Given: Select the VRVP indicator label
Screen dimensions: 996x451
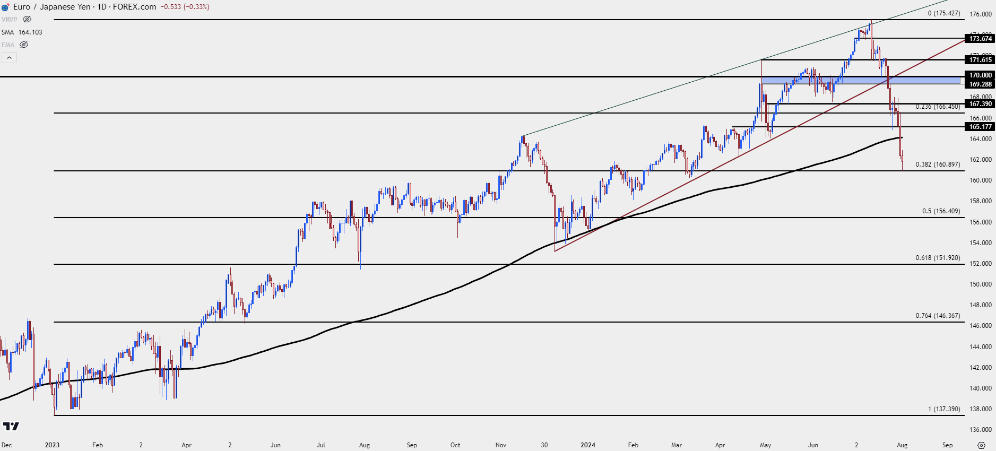Looking at the screenshot, I should click(9, 19).
